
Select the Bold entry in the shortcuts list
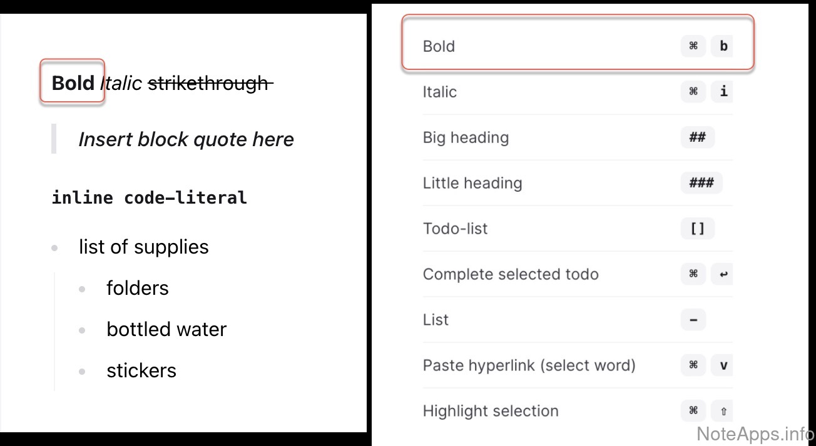(x=439, y=46)
